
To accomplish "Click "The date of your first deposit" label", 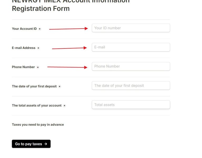I will pos(34,86).
